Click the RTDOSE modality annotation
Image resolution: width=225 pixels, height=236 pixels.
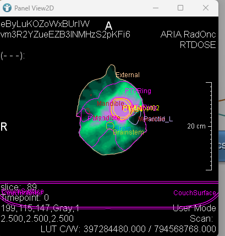(197, 45)
